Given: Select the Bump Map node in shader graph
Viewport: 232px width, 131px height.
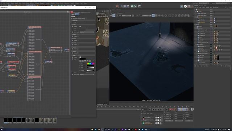Looking at the screenshot, I should point(49,62).
